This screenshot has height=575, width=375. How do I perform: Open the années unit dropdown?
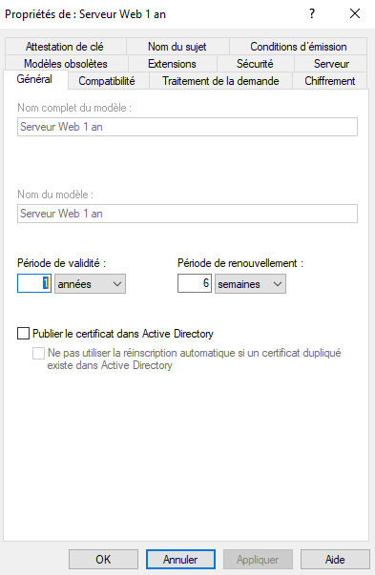tap(90, 284)
